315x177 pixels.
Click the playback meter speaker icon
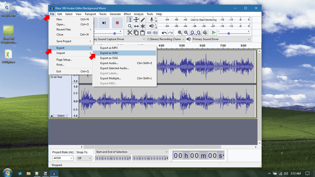pyautogui.click(x=152, y=26)
